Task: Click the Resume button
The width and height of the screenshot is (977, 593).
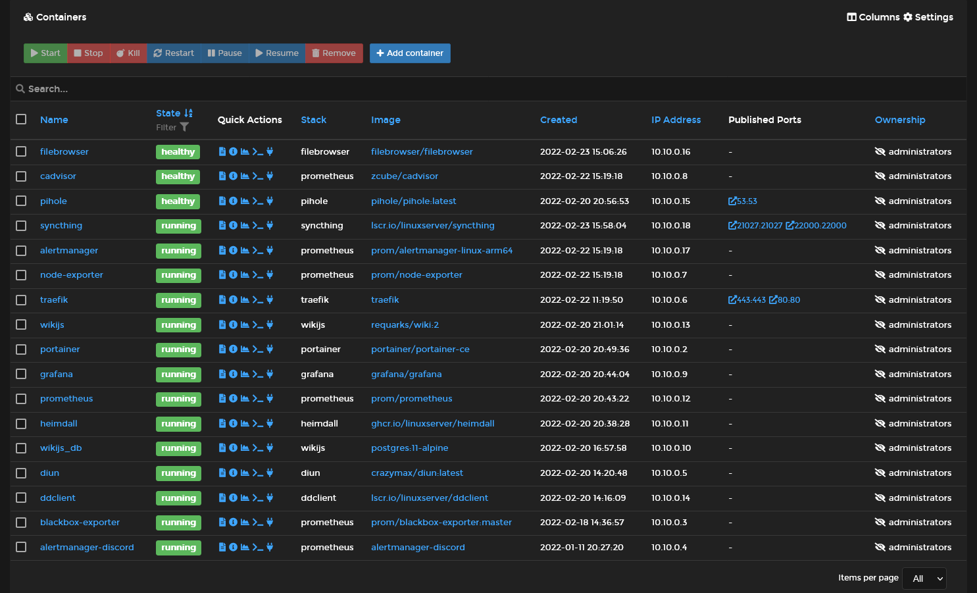Action: 277,53
